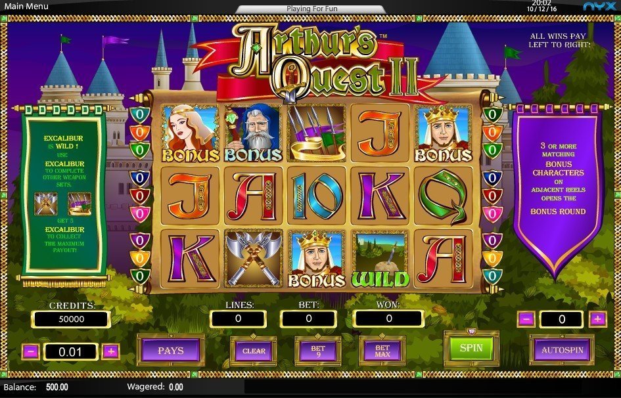Click the Guinevere BONUS symbol
This screenshot has height=398, width=621.
pos(190,133)
